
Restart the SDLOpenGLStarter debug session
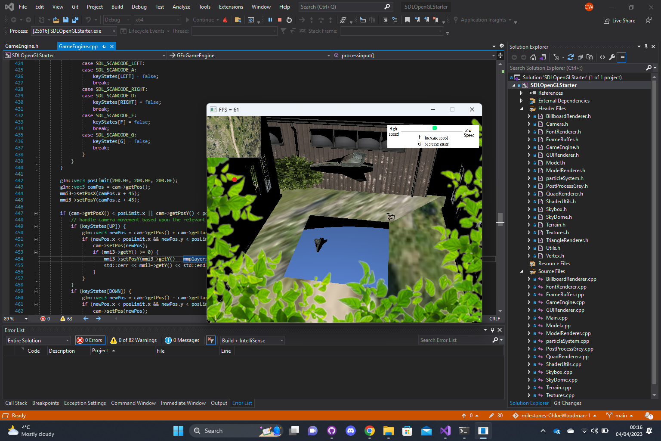click(289, 20)
